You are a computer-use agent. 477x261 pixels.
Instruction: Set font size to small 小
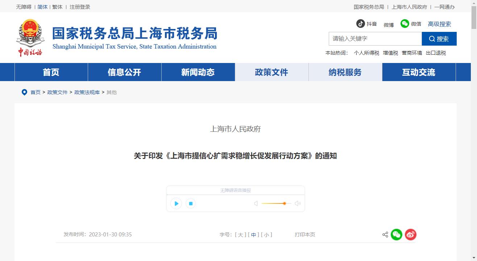point(266,235)
